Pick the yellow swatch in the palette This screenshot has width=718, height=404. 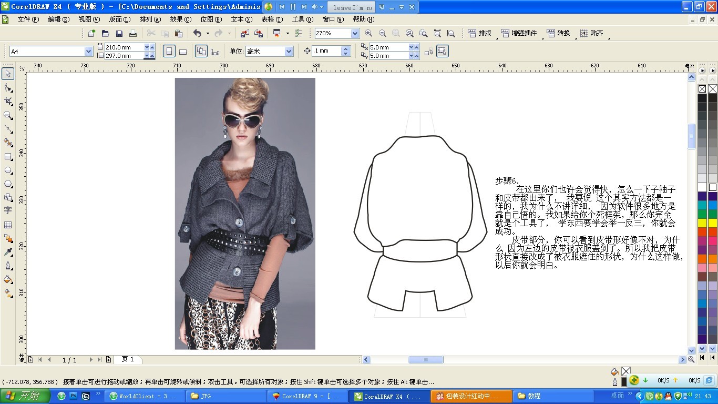[x=702, y=223]
